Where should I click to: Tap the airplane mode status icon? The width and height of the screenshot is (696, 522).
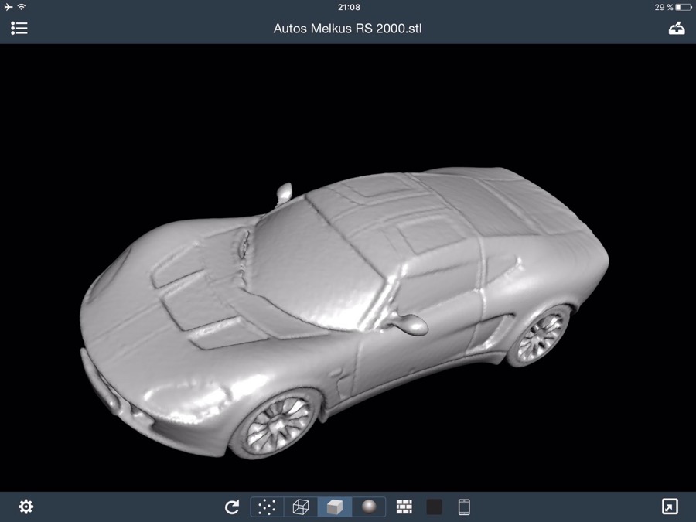(x=8, y=7)
